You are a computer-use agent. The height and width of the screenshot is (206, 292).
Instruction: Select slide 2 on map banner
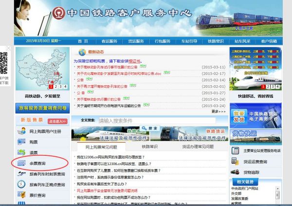click(55, 87)
